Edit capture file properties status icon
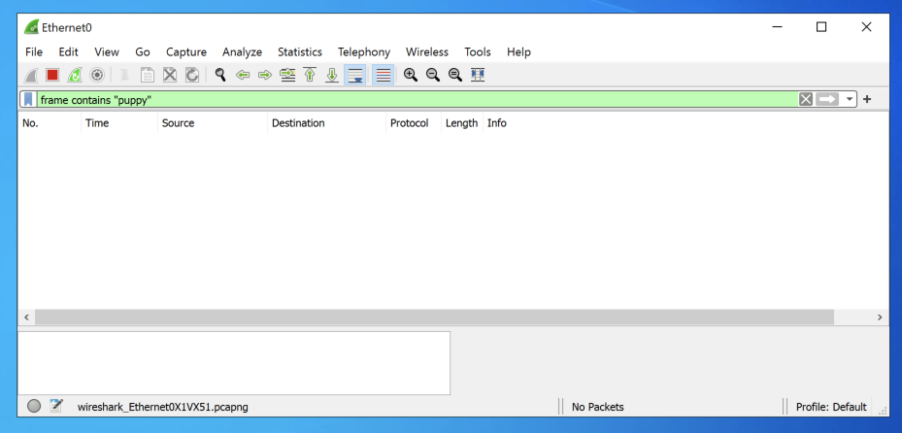The width and height of the screenshot is (902, 433). pyautogui.click(x=55, y=406)
